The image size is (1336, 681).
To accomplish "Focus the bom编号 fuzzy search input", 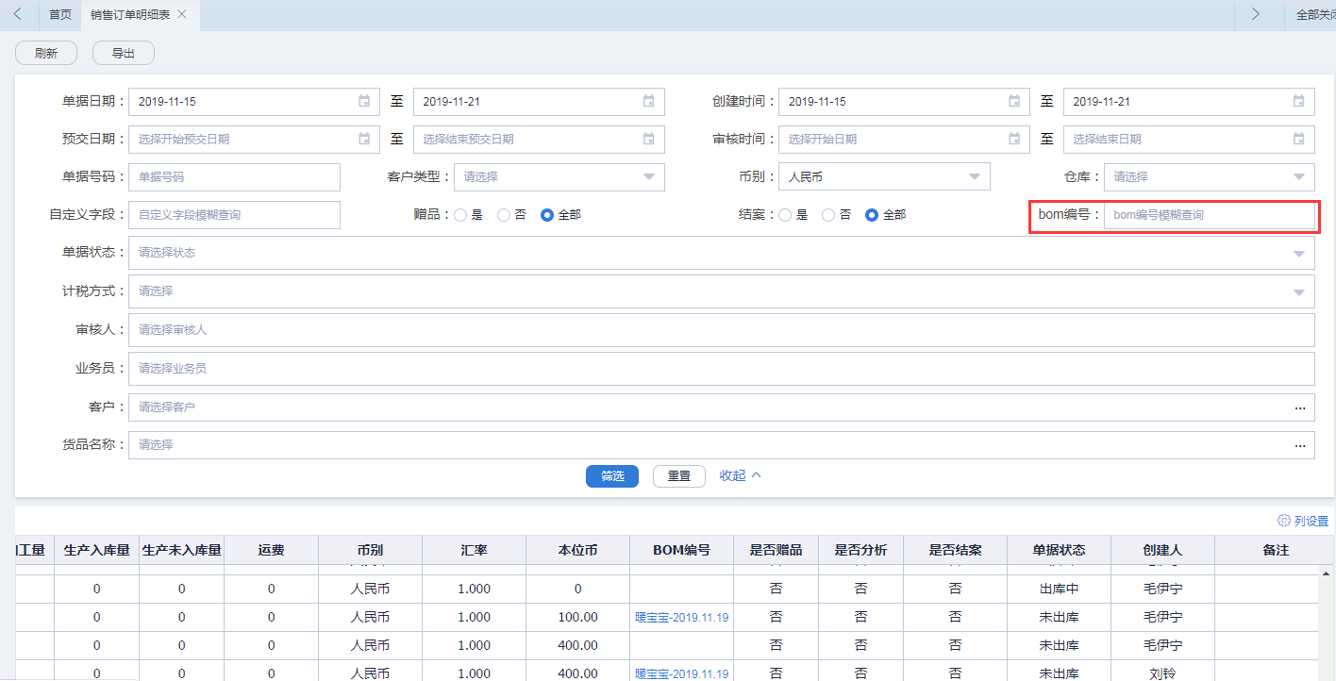I will (1210, 215).
